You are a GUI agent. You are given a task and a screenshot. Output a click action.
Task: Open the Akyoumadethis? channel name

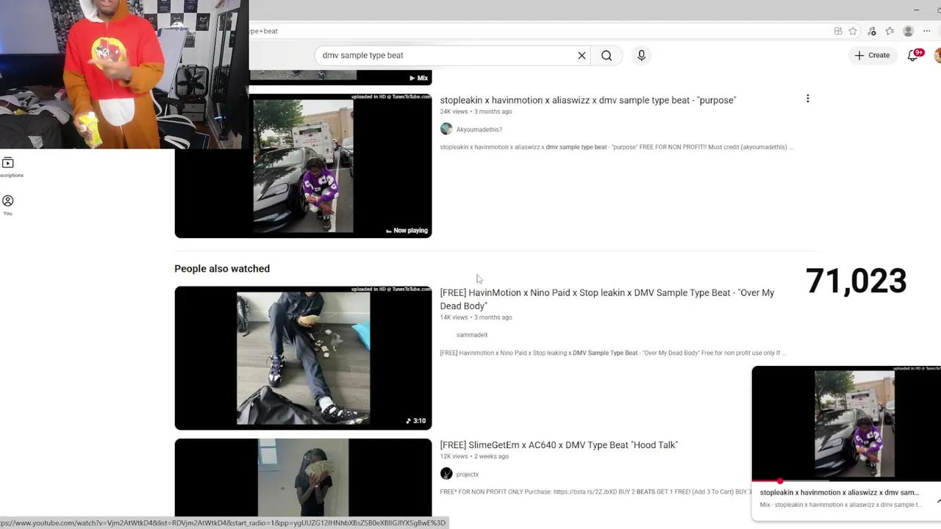479,129
